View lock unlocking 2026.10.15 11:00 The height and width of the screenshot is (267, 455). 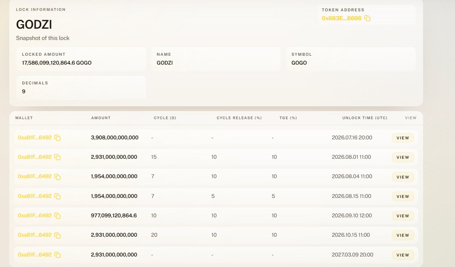(x=403, y=235)
